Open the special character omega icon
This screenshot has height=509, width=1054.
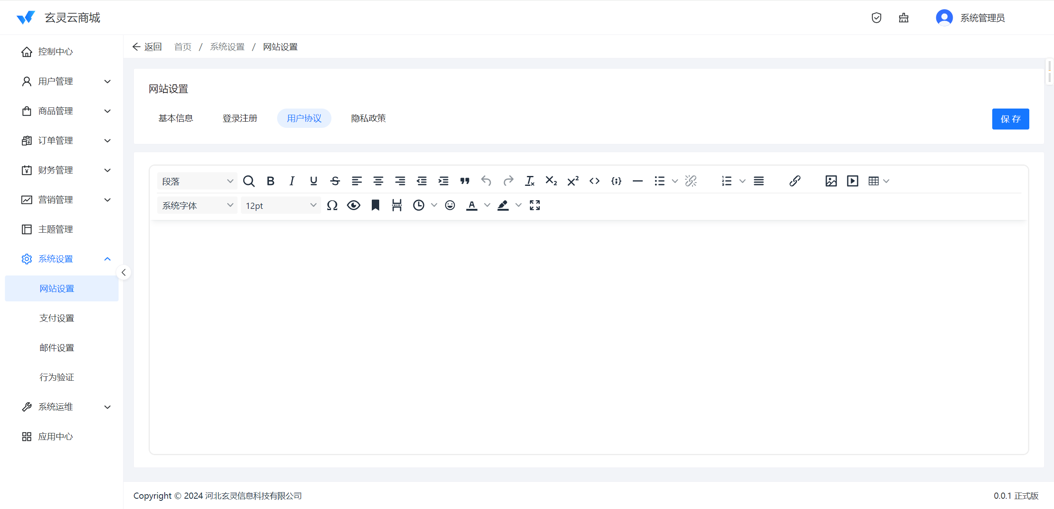[332, 205]
